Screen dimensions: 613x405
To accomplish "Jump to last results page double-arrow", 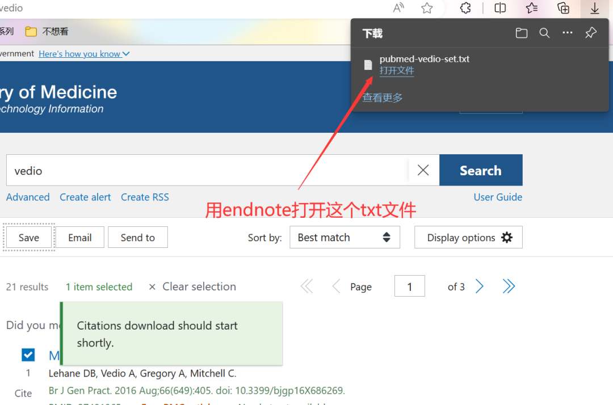I will (x=509, y=286).
